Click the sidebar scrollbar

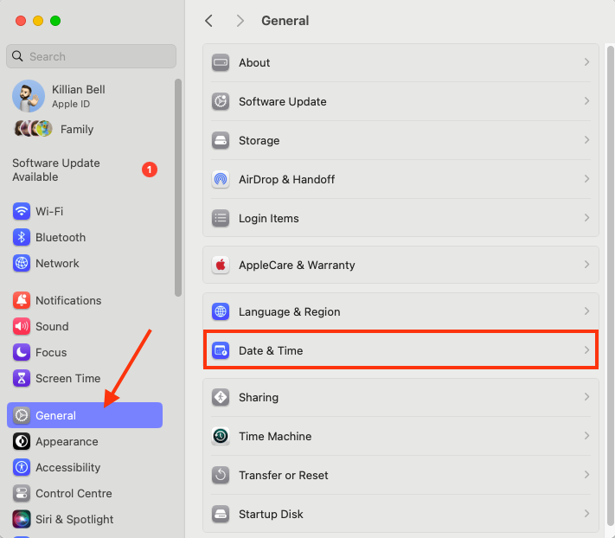tap(178, 188)
